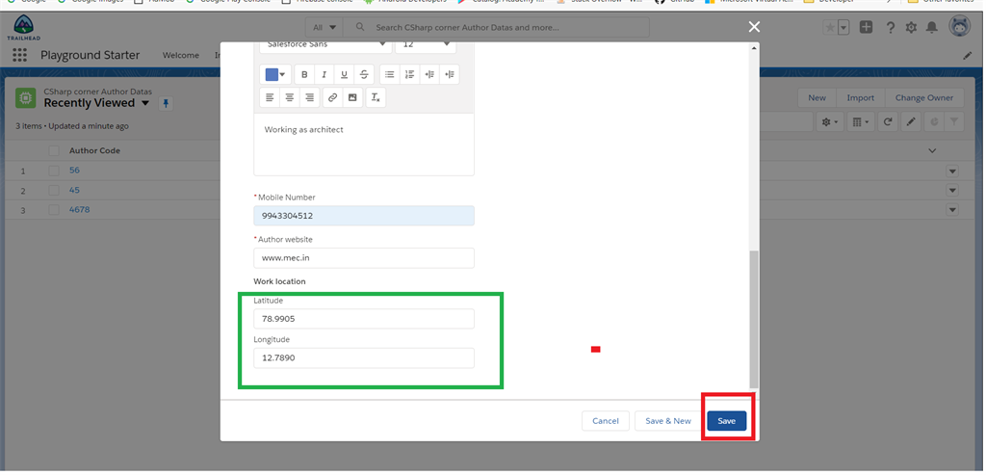The height and width of the screenshot is (475, 986).
Task: Open row actions for record 4678
Action: [x=952, y=209]
